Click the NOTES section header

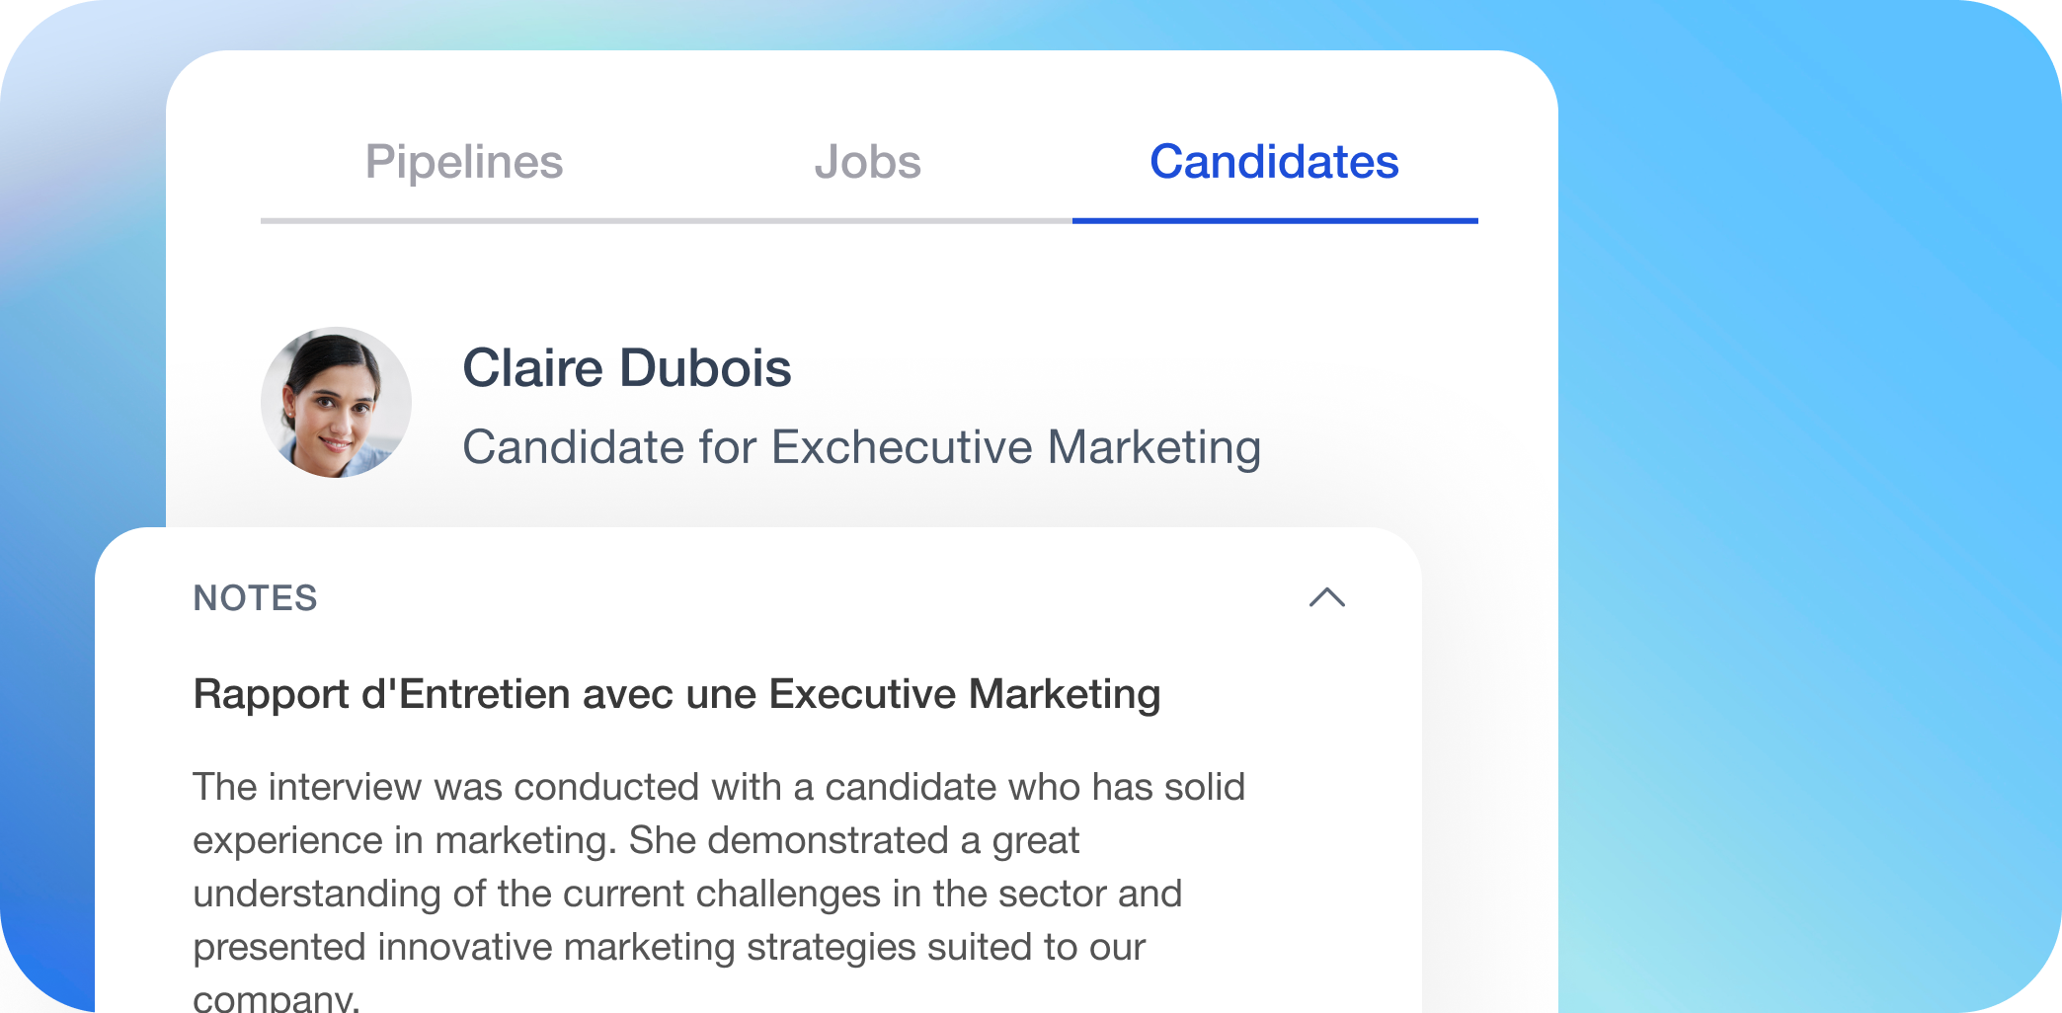click(255, 598)
